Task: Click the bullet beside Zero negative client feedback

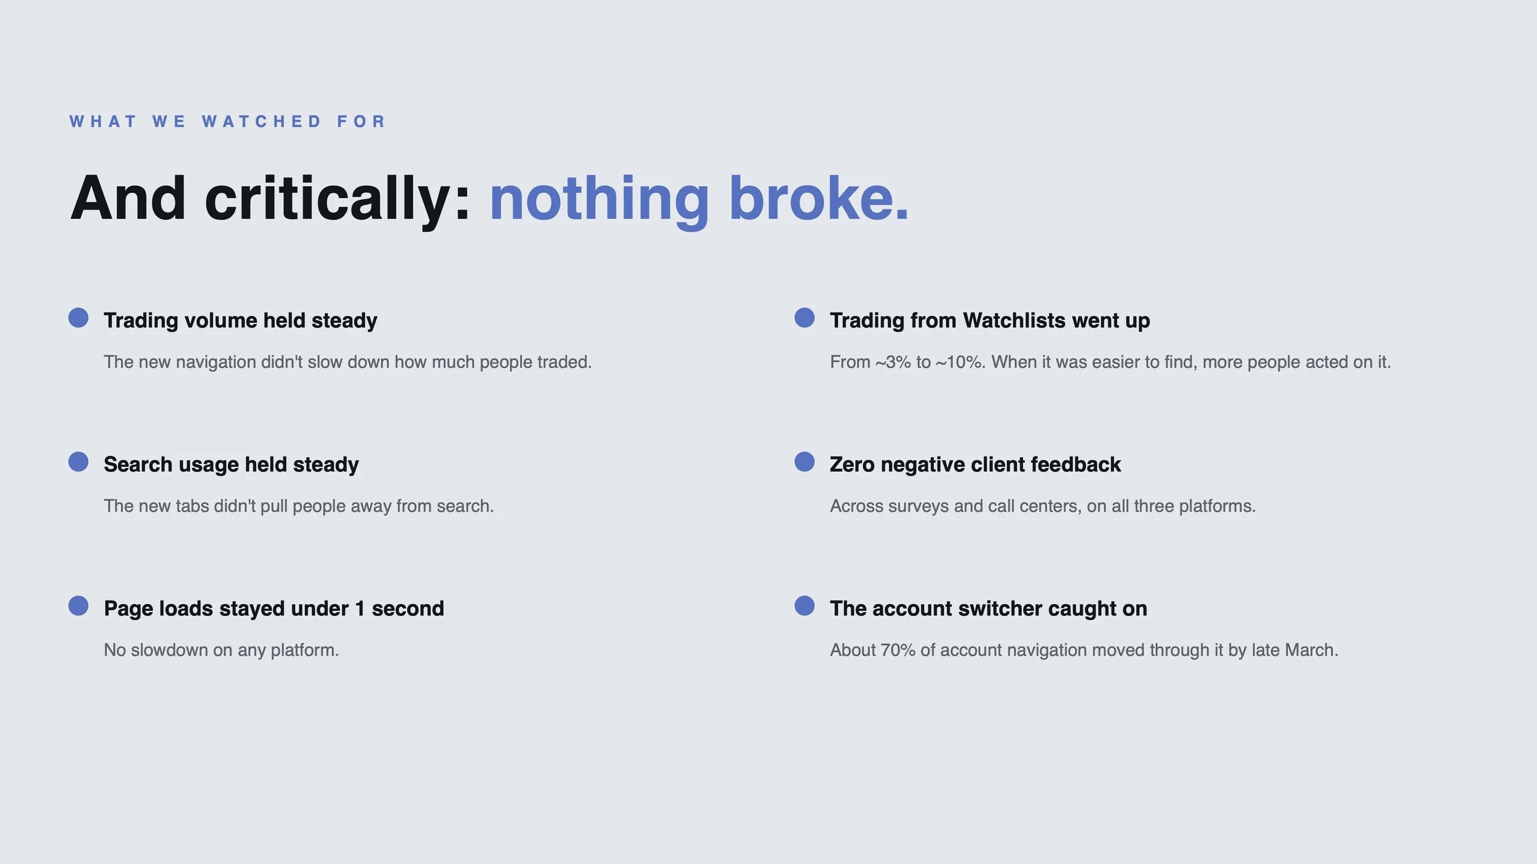Action: [x=804, y=461]
